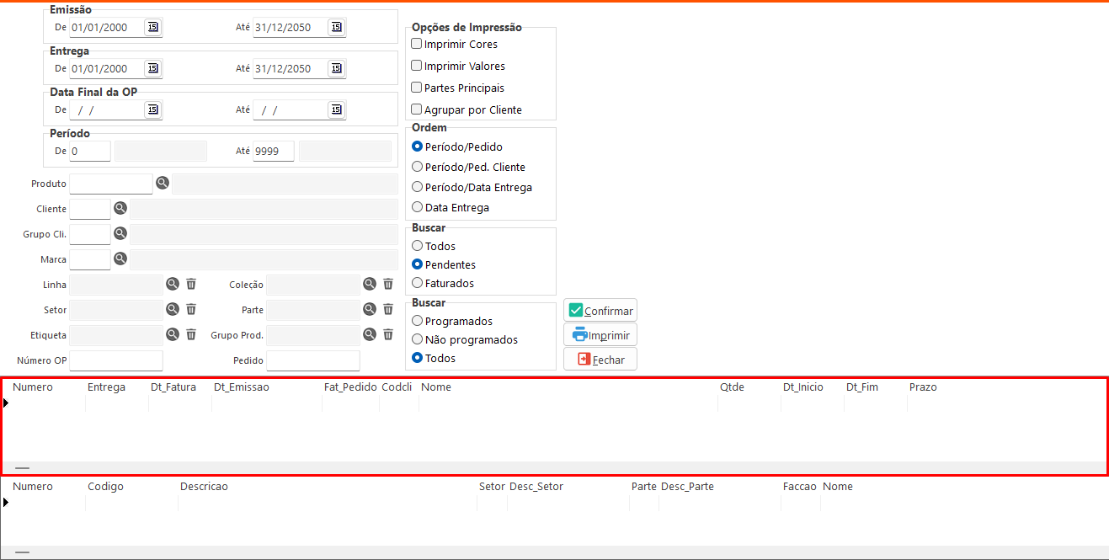This screenshot has width=1109, height=560.
Task: Click the Marca lookup magnifier icon
Action: point(120,259)
